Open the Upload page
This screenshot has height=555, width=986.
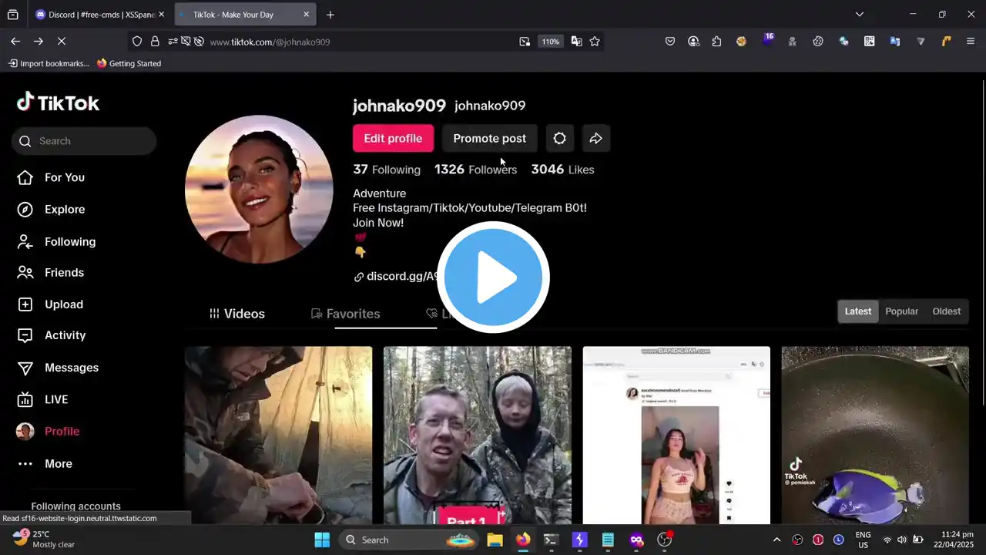tap(50, 304)
